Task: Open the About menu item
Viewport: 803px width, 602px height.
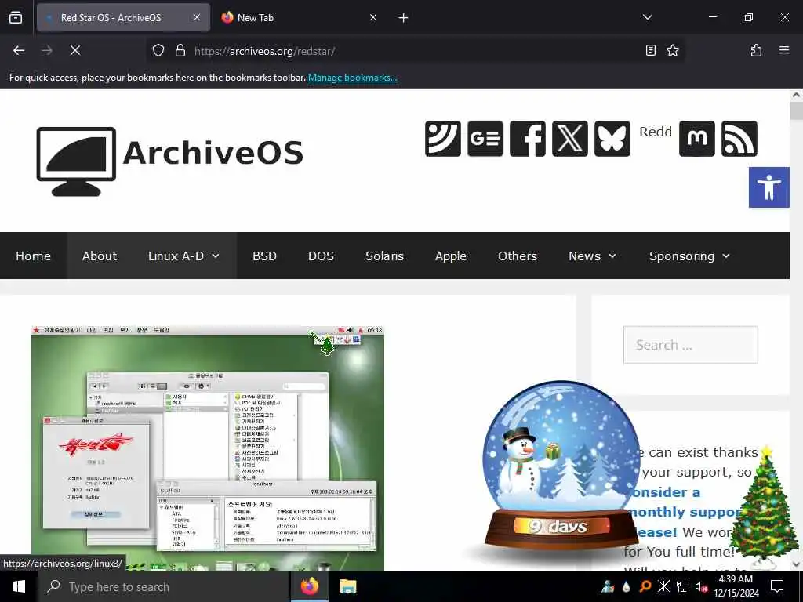Action: coord(100,256)
